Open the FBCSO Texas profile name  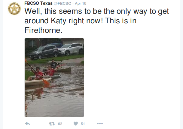pyautogui.click(x=38, y=3)
